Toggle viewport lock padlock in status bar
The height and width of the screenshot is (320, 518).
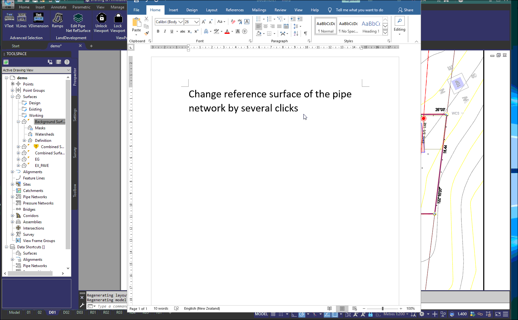(371, 314)
